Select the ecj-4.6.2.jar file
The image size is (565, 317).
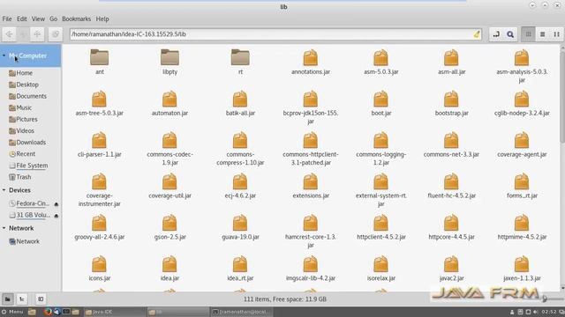click(x=240, y=186)
